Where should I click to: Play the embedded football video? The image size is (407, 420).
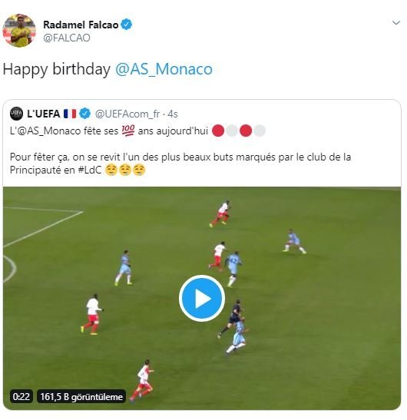(202, 298)
